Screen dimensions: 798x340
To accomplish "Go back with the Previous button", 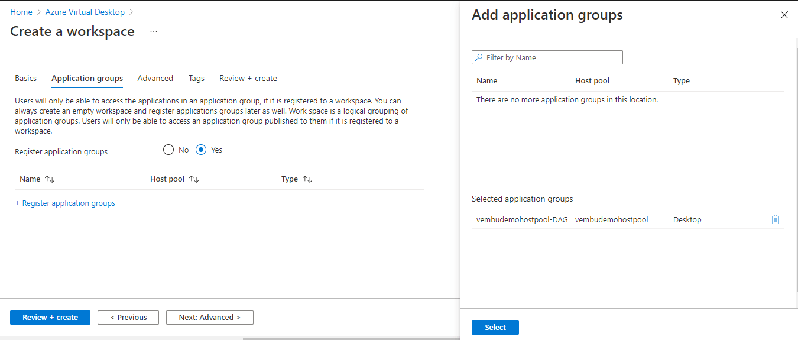I will [128, 318].
